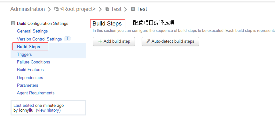Open Agent Requirements page
Viewport: 275px width, 118px height.
point(36,93)
